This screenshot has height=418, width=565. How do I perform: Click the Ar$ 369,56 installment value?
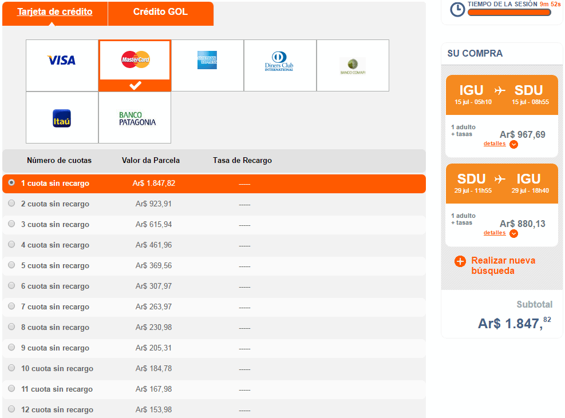[153, 265]
